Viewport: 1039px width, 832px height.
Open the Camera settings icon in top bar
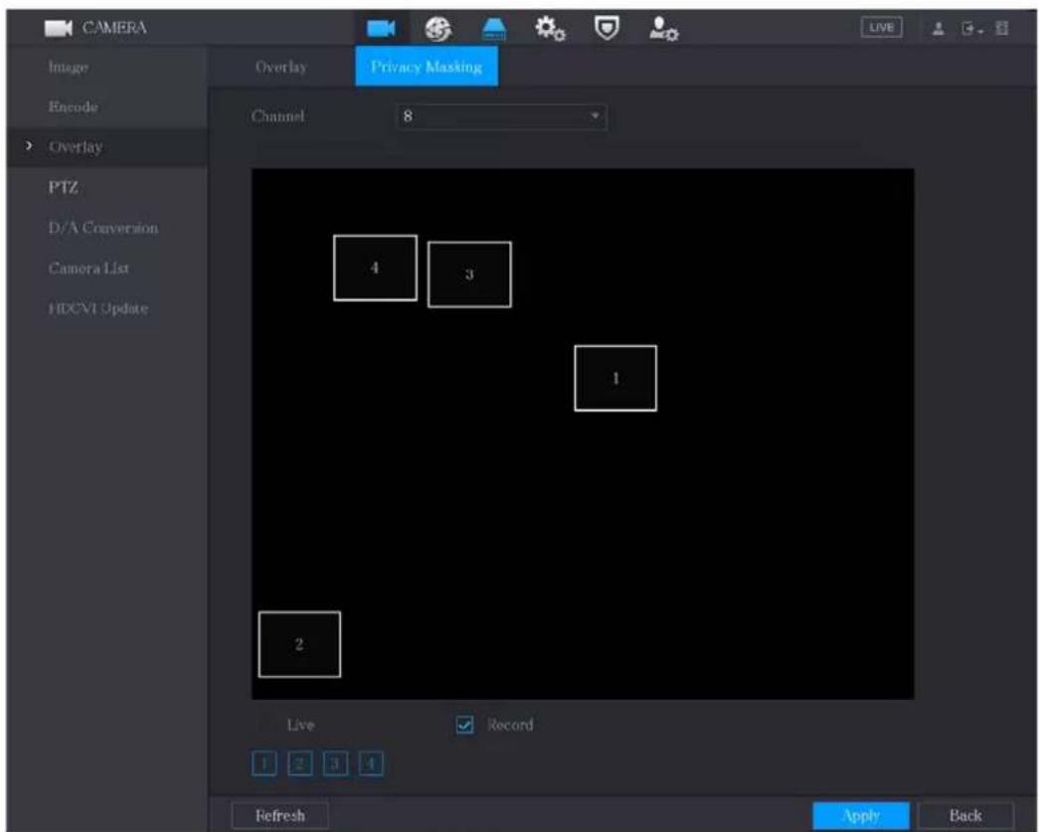(x=381, y=29)
